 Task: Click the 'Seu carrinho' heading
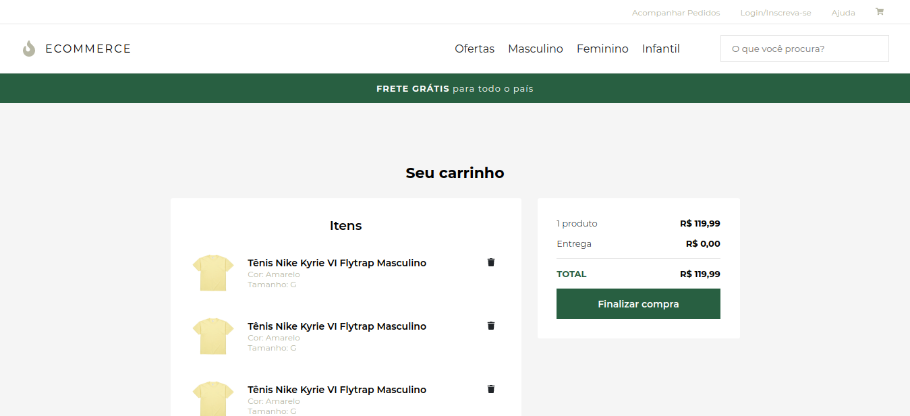455,173
